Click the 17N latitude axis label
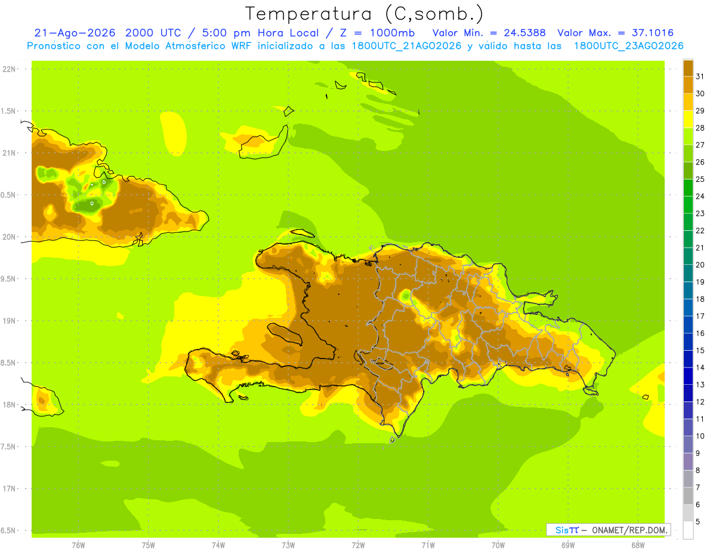 coord(9,489)
